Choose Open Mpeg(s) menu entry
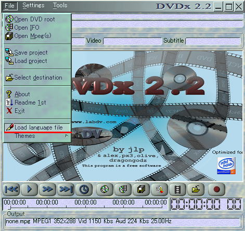 (37, 36)
